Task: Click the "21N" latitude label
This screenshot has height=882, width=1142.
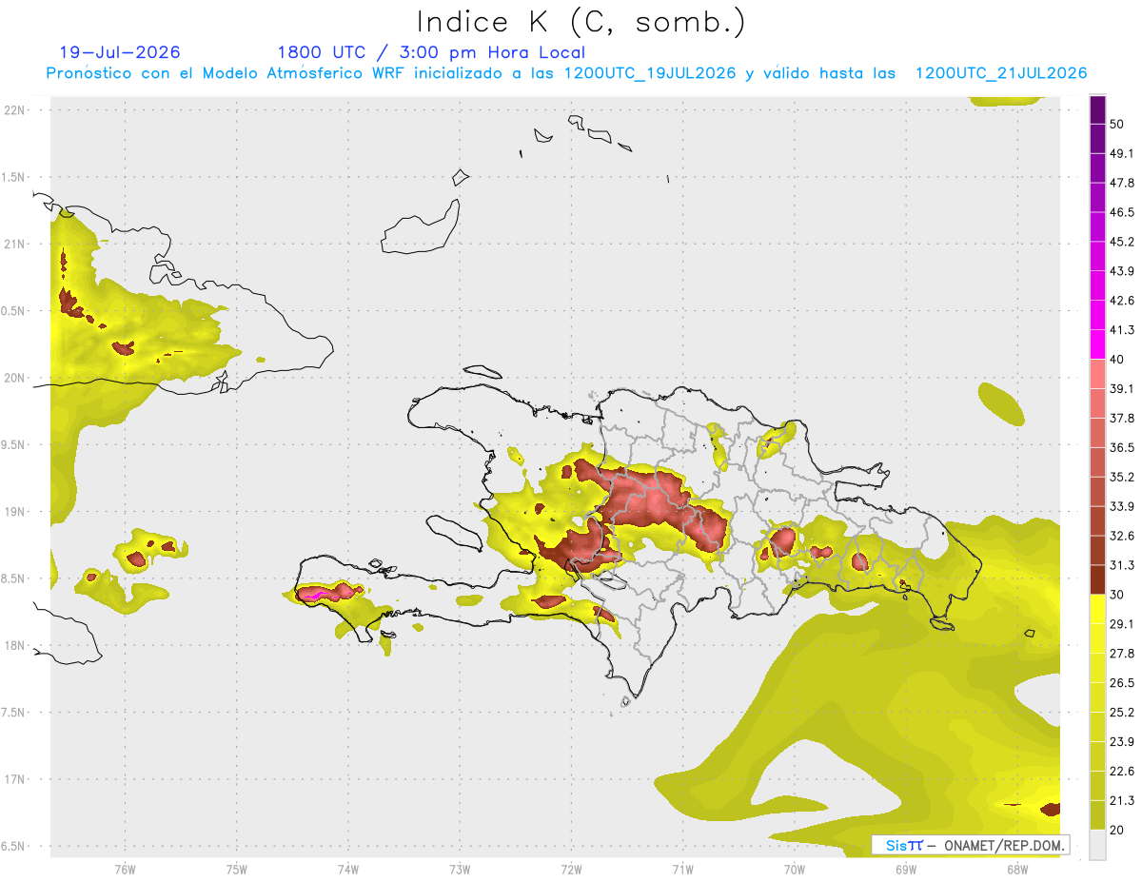Action: pos(14,244)
